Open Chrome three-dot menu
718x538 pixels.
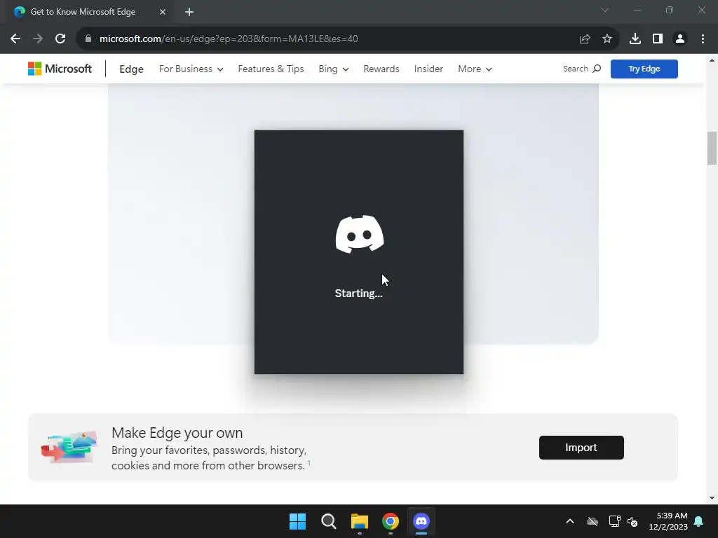click(x=703, y=39)
